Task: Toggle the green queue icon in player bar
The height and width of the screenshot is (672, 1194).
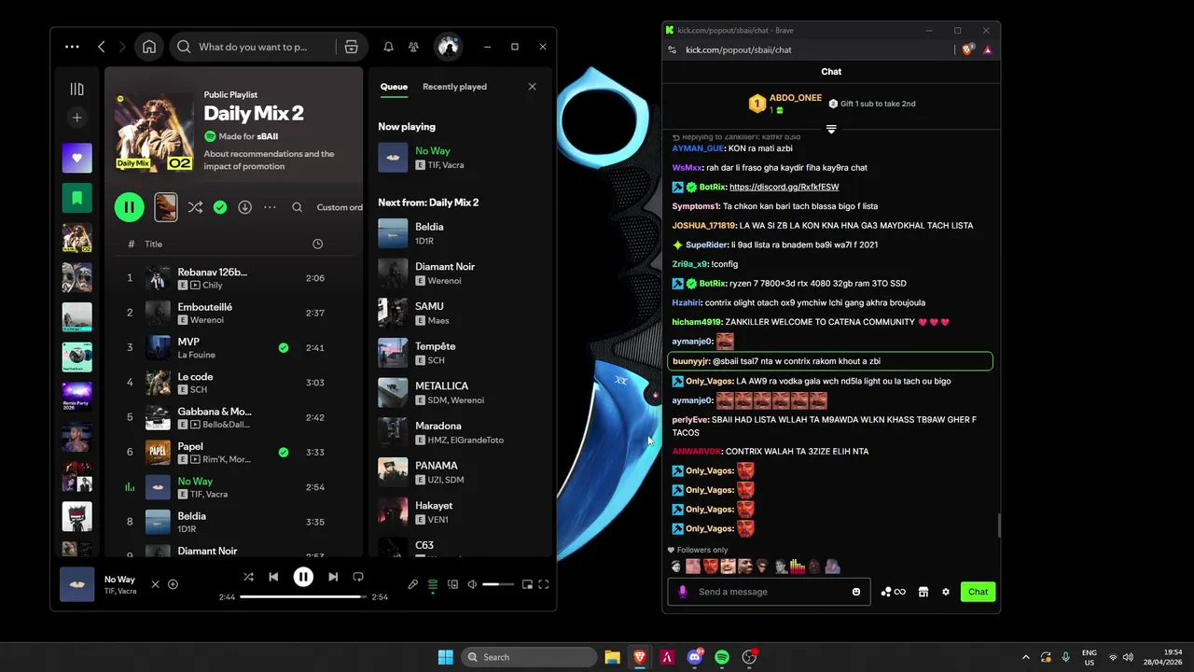Action: tap(433, 584)
